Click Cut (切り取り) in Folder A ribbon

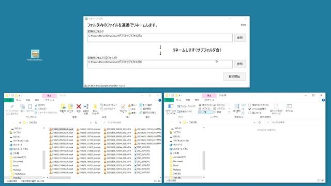(40, 105)
